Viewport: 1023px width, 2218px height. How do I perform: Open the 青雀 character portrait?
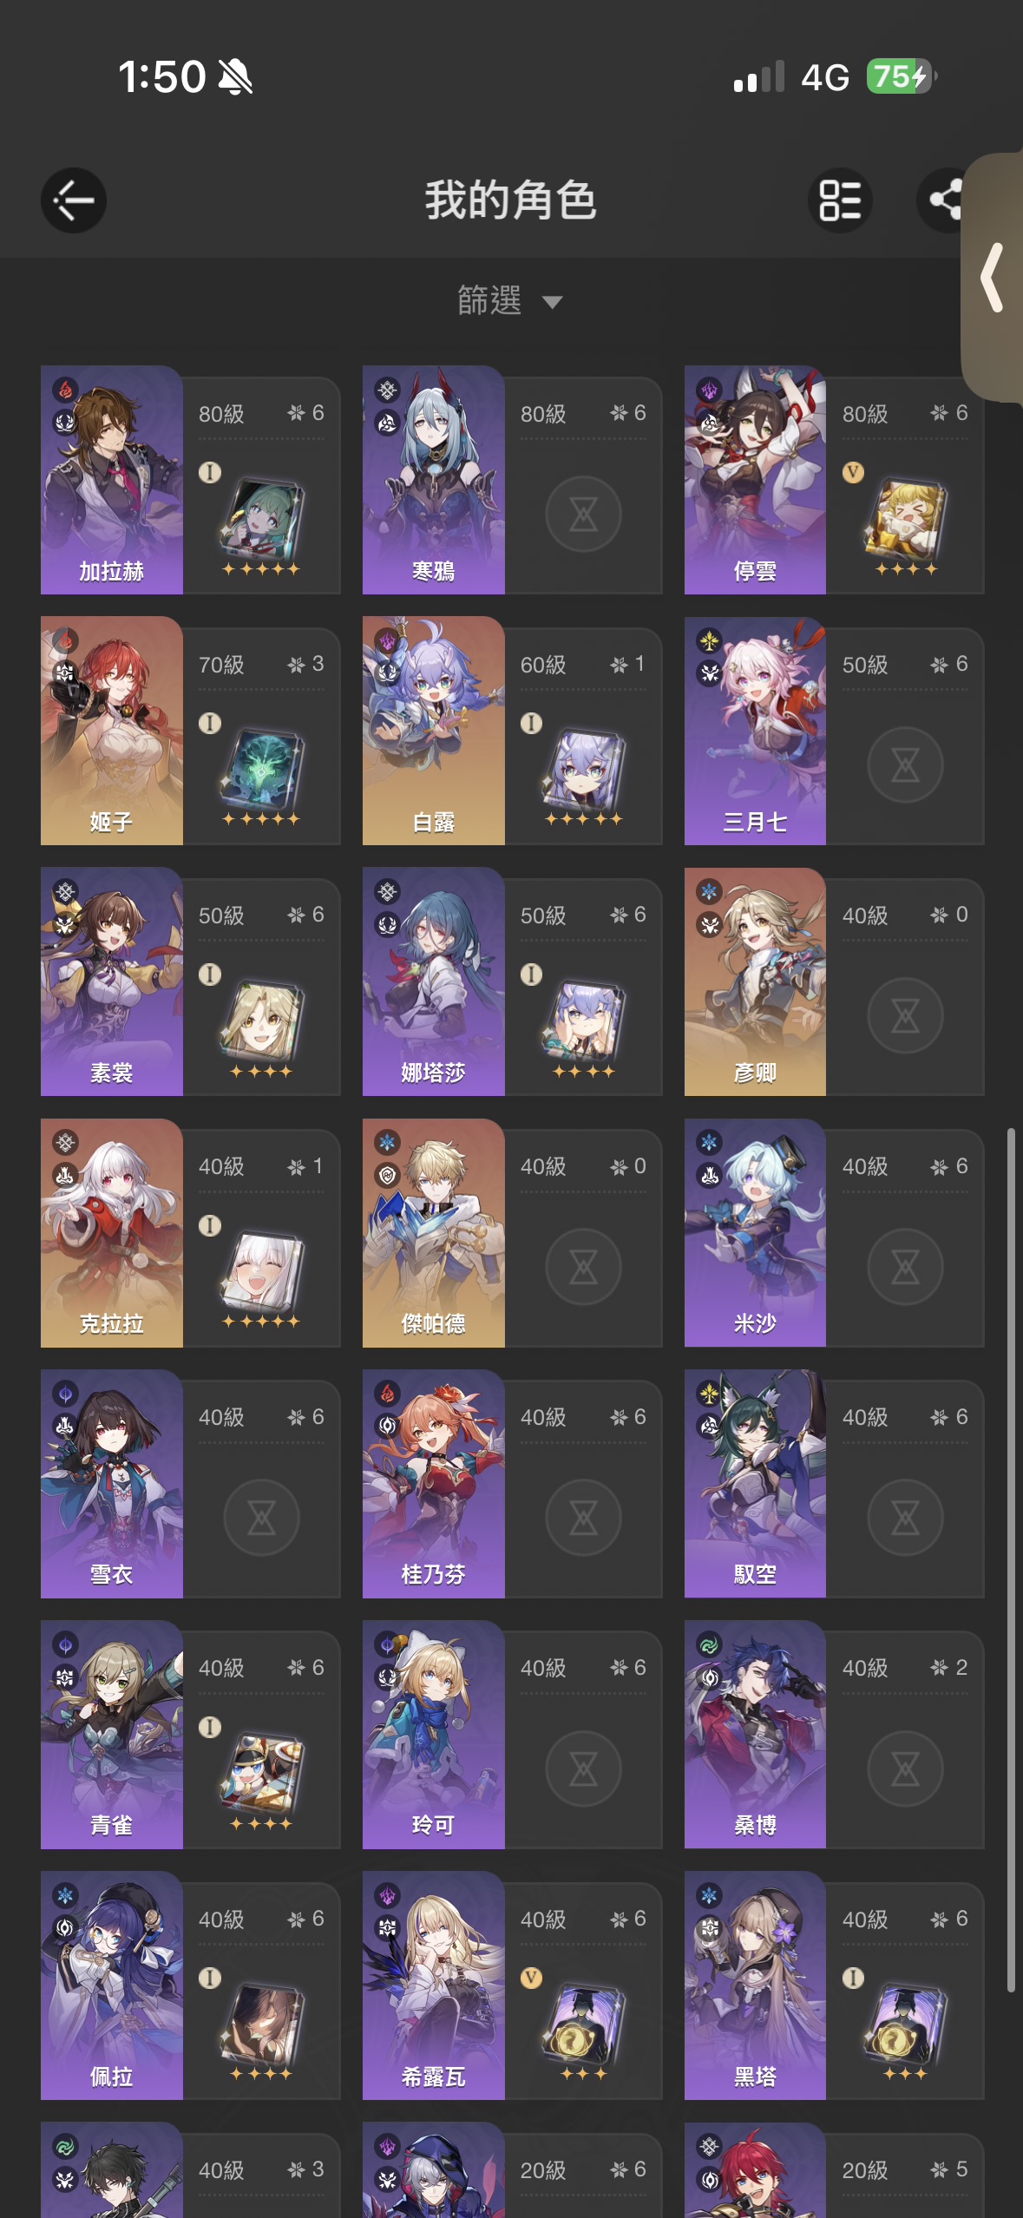pyautogui.click(x=112, y=1735)
